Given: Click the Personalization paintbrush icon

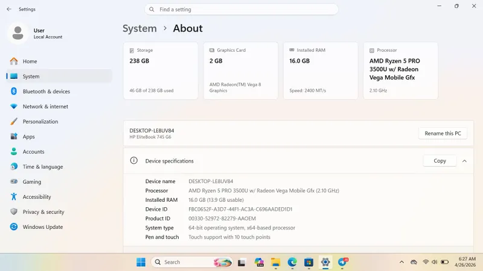Looking at the screenshot, I should click(x=14, y=122).
